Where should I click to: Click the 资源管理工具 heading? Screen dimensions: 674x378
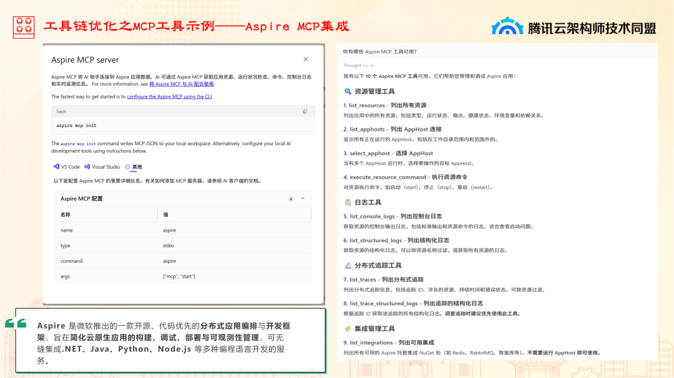[x=374, y=92]
